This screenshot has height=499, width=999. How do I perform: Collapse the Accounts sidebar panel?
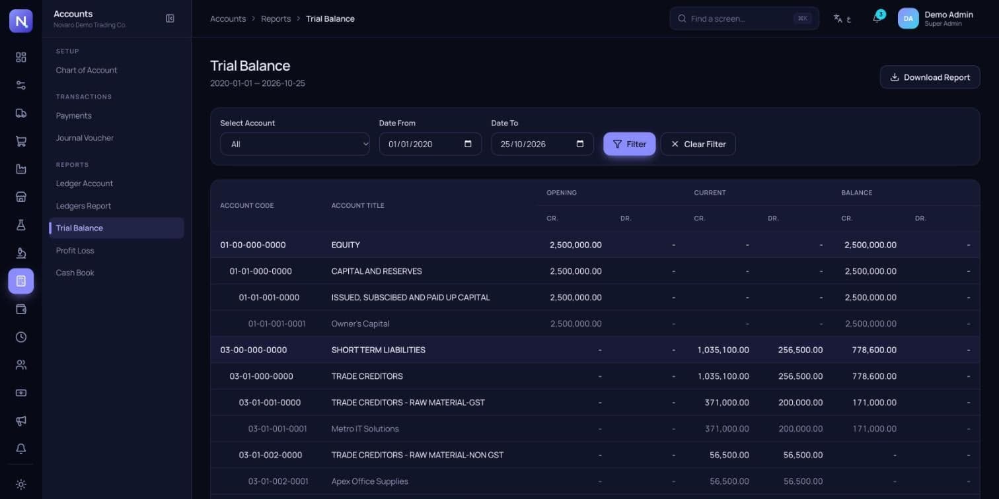click(x=170, y=18)
